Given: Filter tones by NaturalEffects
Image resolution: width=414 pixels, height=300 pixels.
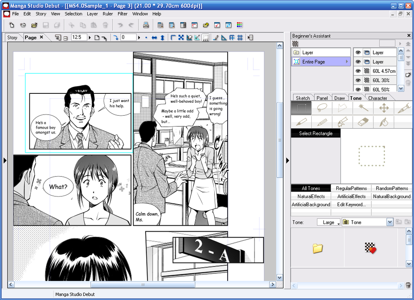Looking at the screenshot, I should coord(311,196).
